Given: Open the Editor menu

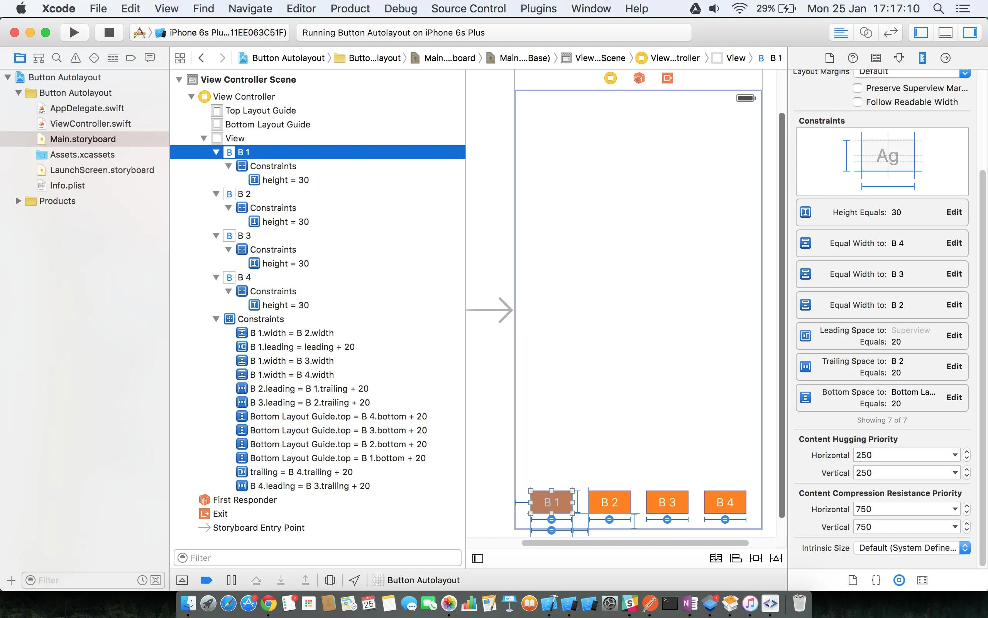Looking at the screenshot, I should (x=301, y=8).
